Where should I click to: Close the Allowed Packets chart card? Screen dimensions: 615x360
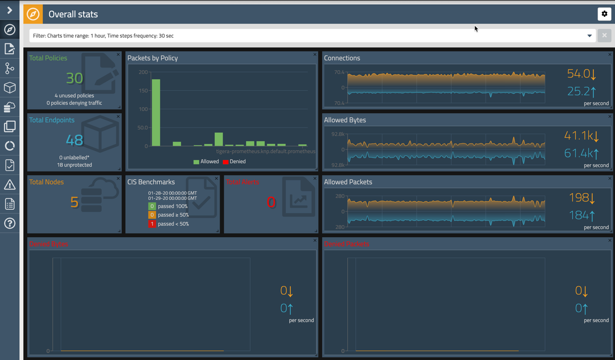610,179
